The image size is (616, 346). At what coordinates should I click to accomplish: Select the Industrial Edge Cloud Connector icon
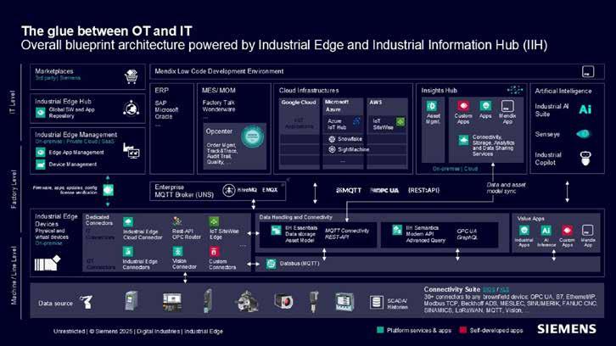[x=127, y=222]
